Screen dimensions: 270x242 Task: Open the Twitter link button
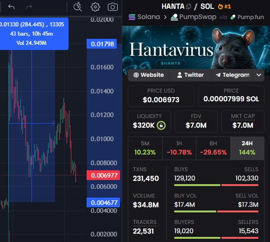coord(190,75)
